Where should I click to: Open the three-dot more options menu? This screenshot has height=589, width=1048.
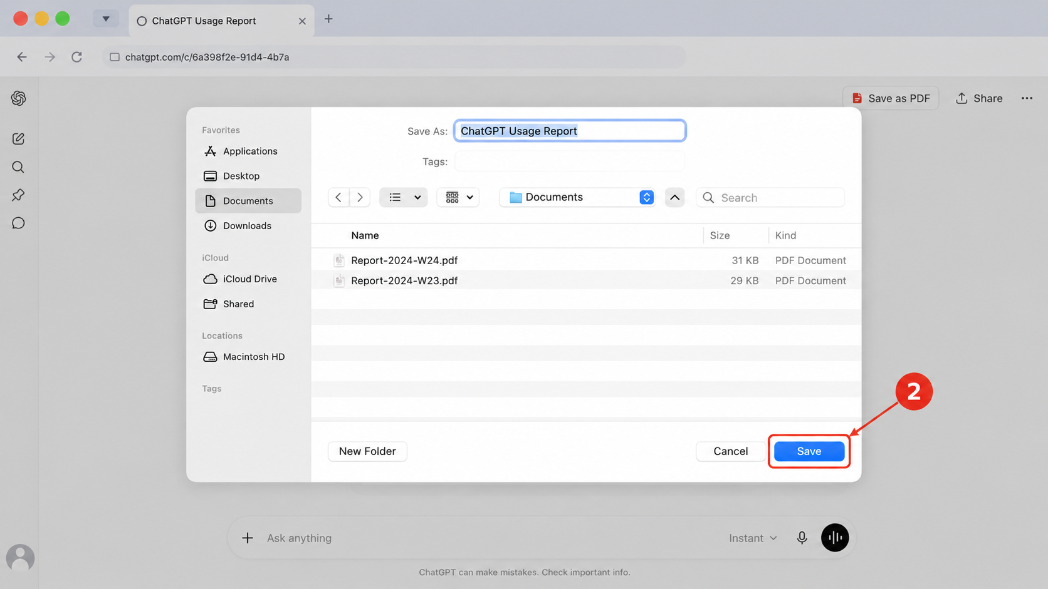point(1027,98)
